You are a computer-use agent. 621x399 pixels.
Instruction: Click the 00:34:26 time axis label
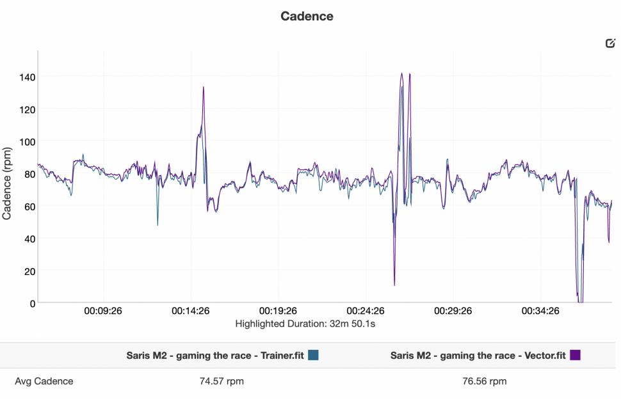pyautogui.click(x=540, y=311)
